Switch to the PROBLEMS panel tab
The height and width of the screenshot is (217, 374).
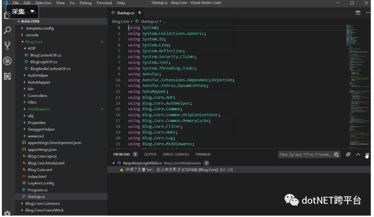pyautogui.click(x=122, y=154)
